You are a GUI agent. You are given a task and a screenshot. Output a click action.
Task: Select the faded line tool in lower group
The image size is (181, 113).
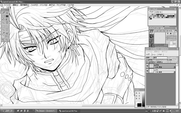(3, 30)
